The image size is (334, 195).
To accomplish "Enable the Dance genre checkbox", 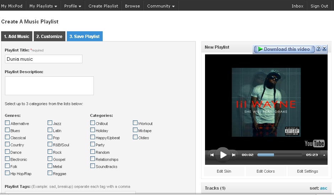I will pos(7,152).
